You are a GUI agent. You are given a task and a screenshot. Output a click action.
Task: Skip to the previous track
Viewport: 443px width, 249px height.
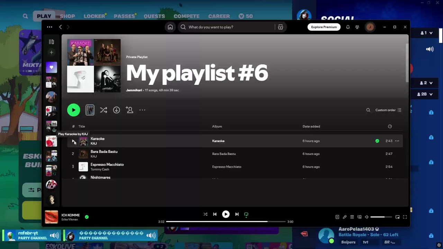coord(215,214)
